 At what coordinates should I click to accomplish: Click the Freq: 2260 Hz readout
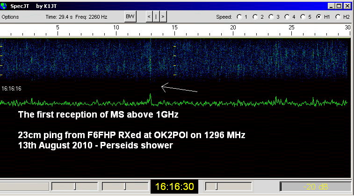coord(91,17)
